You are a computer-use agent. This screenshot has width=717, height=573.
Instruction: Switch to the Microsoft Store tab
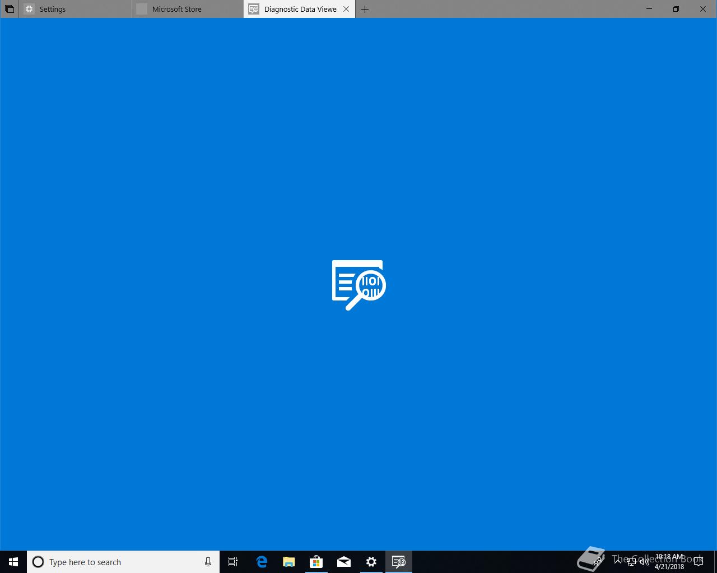point(188,9)
